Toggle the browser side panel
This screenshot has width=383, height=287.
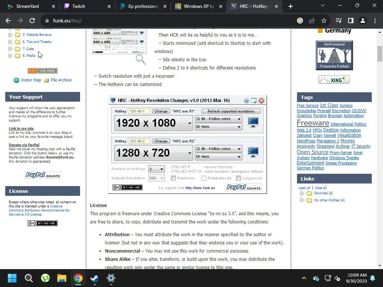point(351,21)
